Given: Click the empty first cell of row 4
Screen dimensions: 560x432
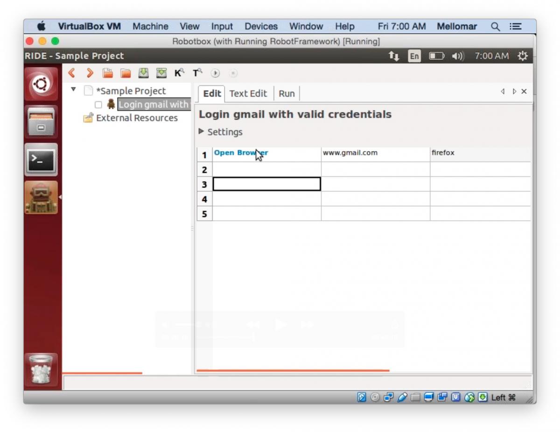Looking at the screenshot, I should coord(266,199).
